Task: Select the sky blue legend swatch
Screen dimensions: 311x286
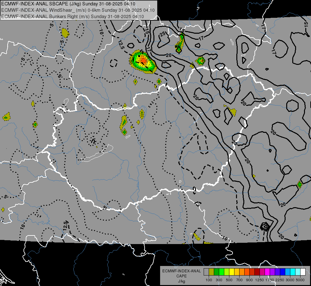Action: pyautogui.click(x=288, y=272)
